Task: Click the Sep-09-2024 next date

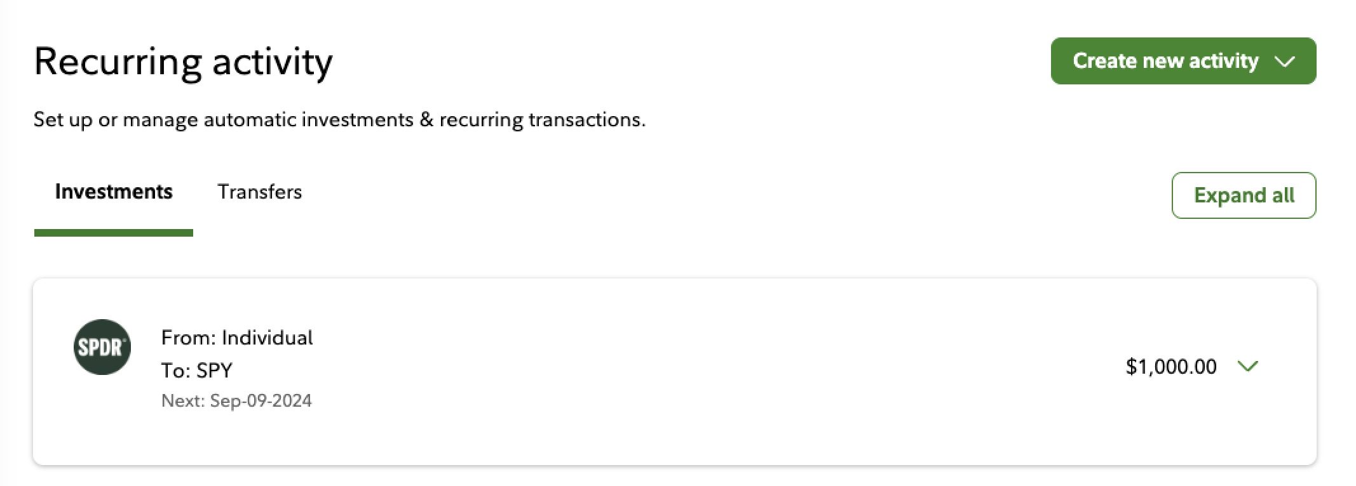Action: 261,401
